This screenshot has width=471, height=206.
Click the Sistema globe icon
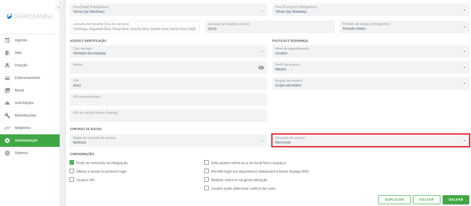point(7,153)
